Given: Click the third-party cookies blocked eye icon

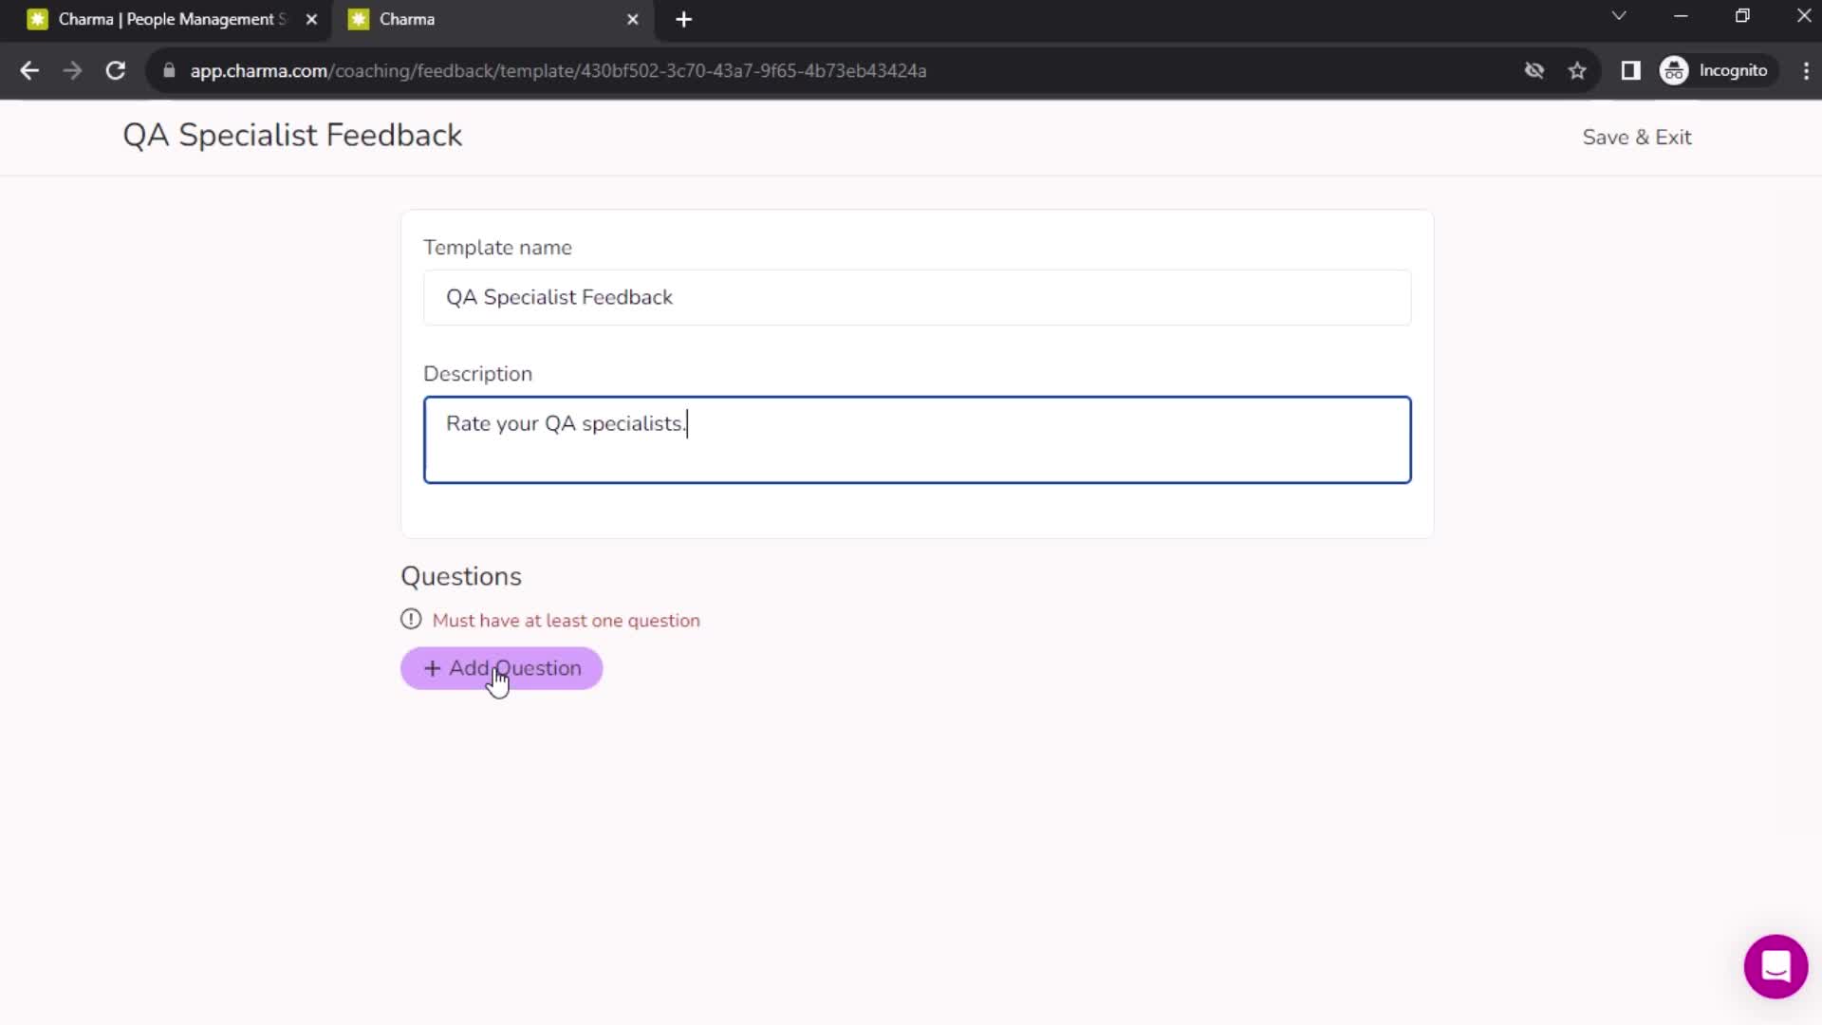Looking at the screenshot, I should point(1534,70).
